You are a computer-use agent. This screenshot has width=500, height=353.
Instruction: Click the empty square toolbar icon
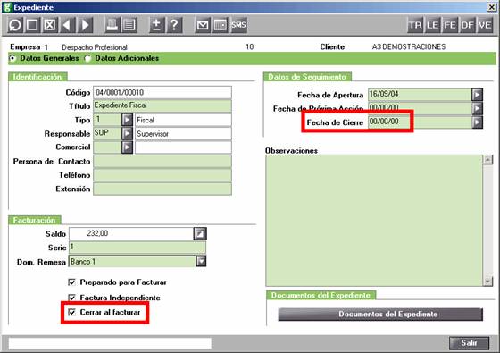click(32, 25)
